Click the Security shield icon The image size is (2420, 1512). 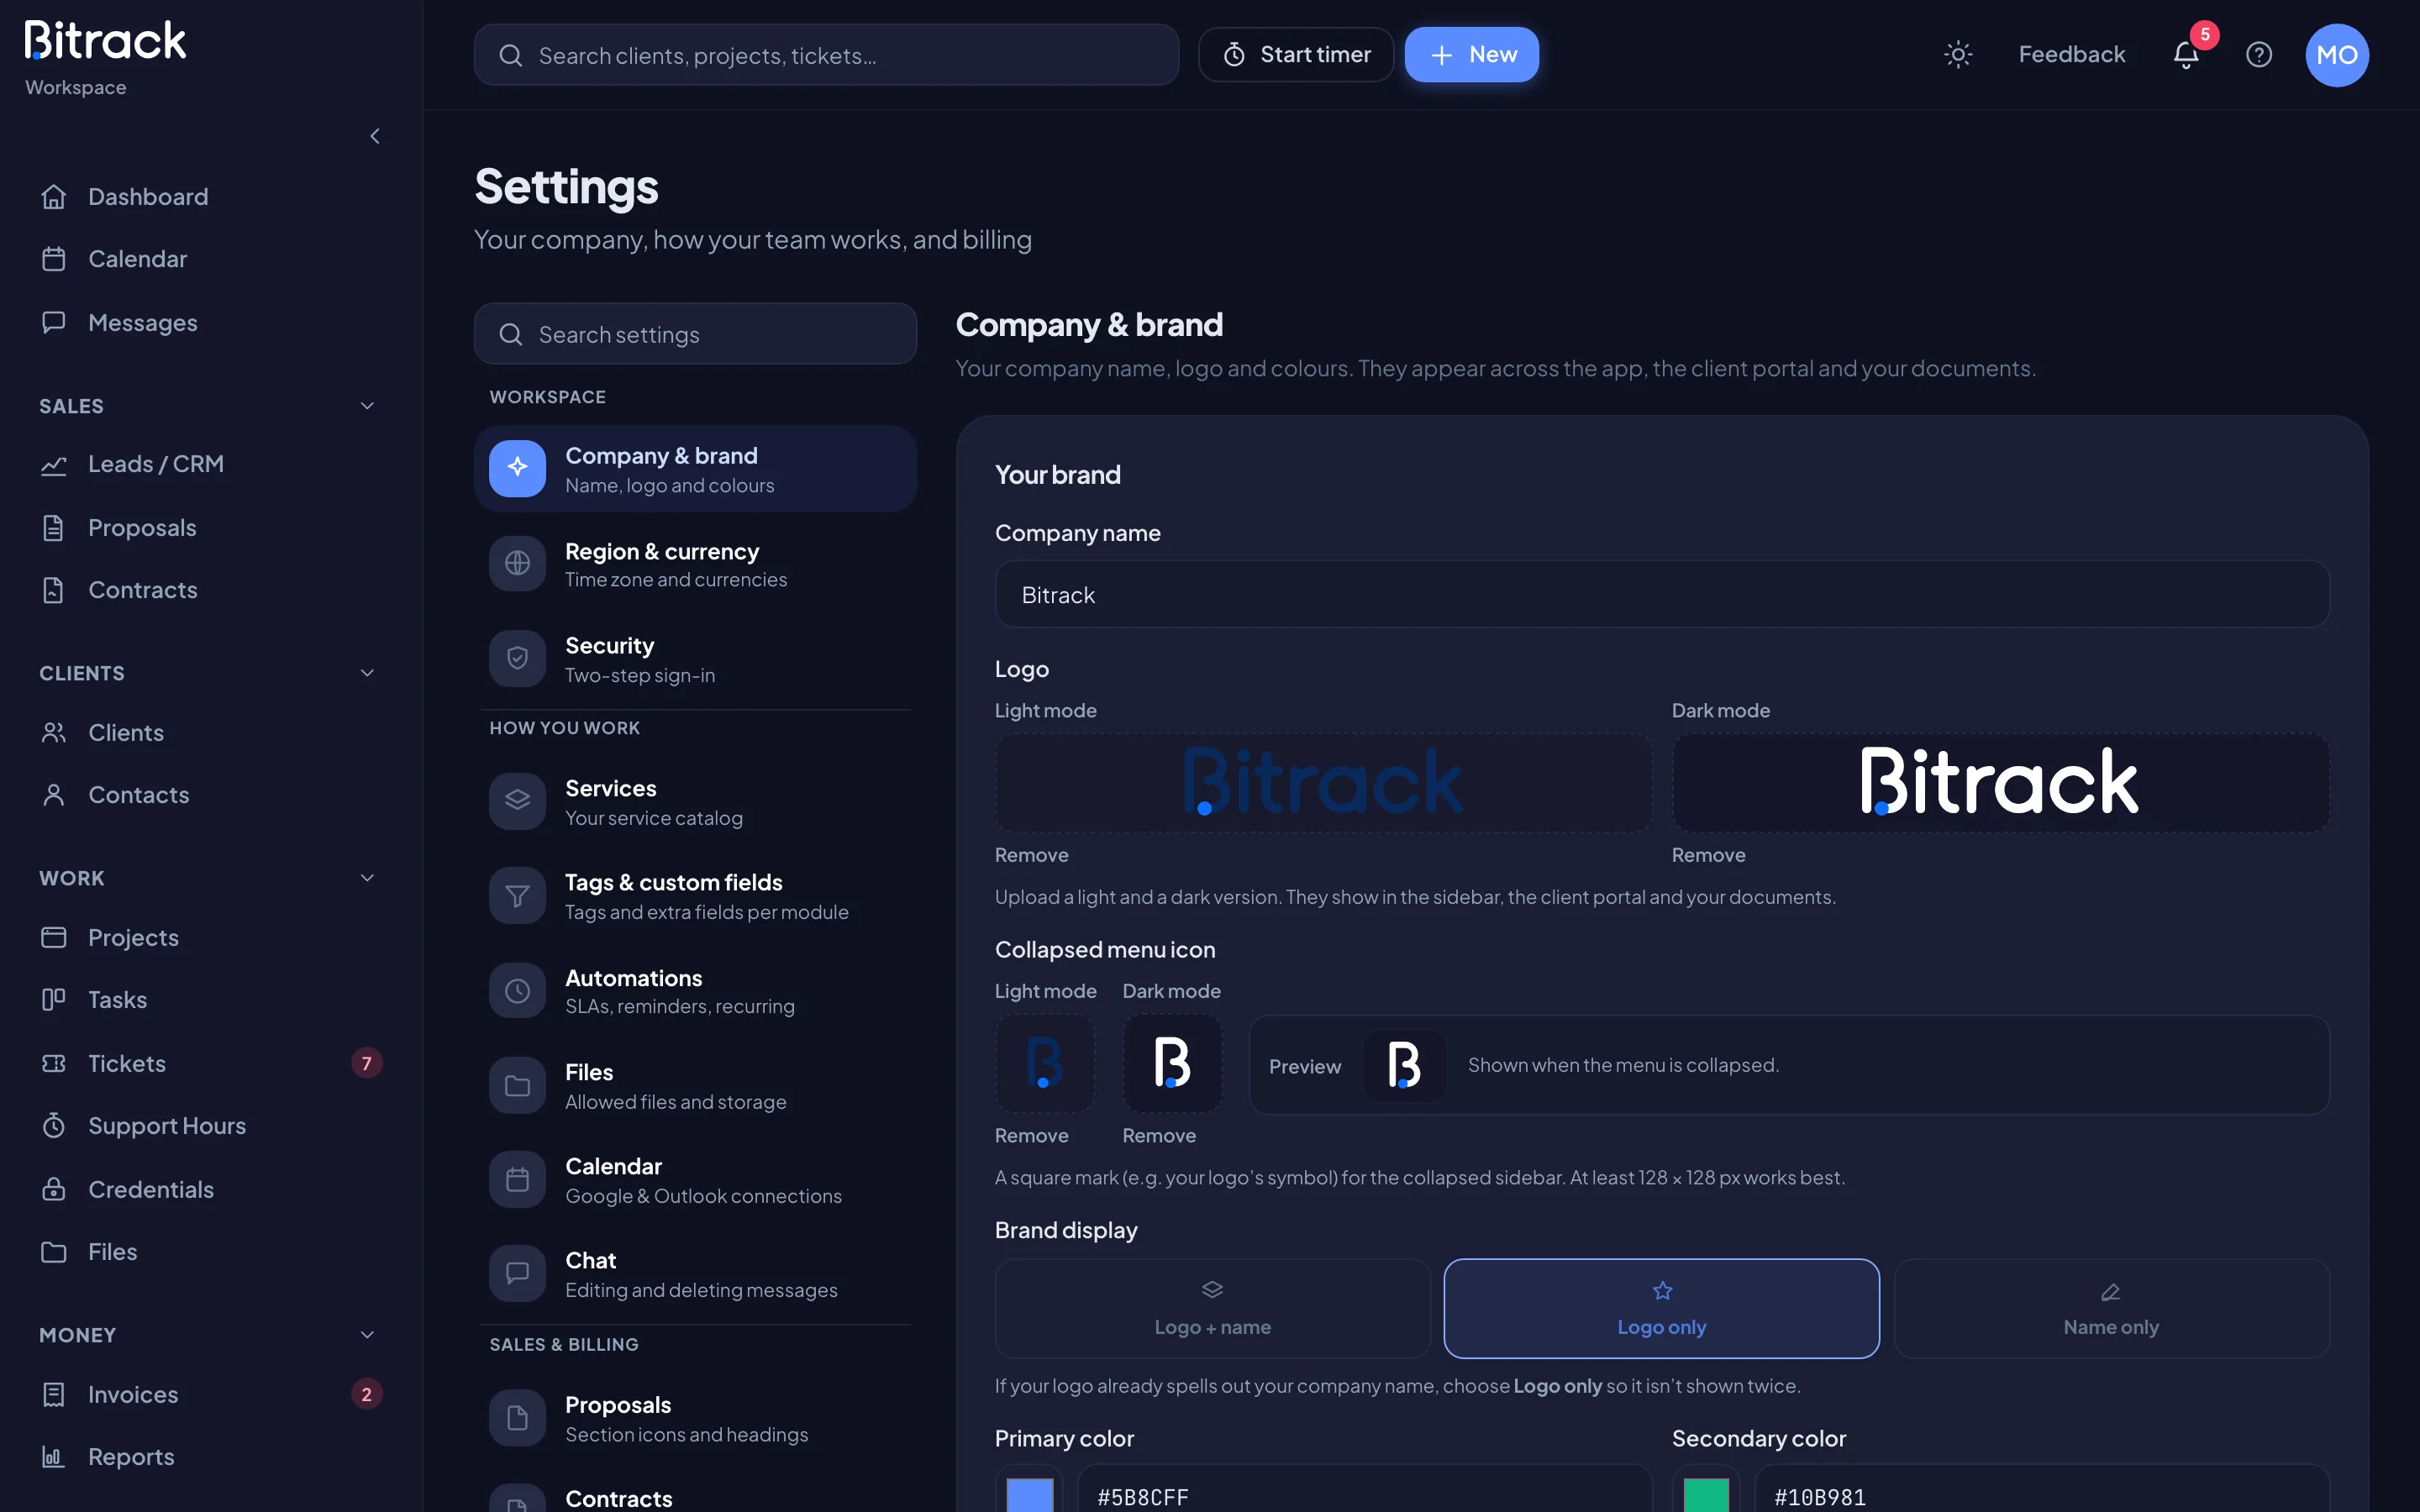517,658
